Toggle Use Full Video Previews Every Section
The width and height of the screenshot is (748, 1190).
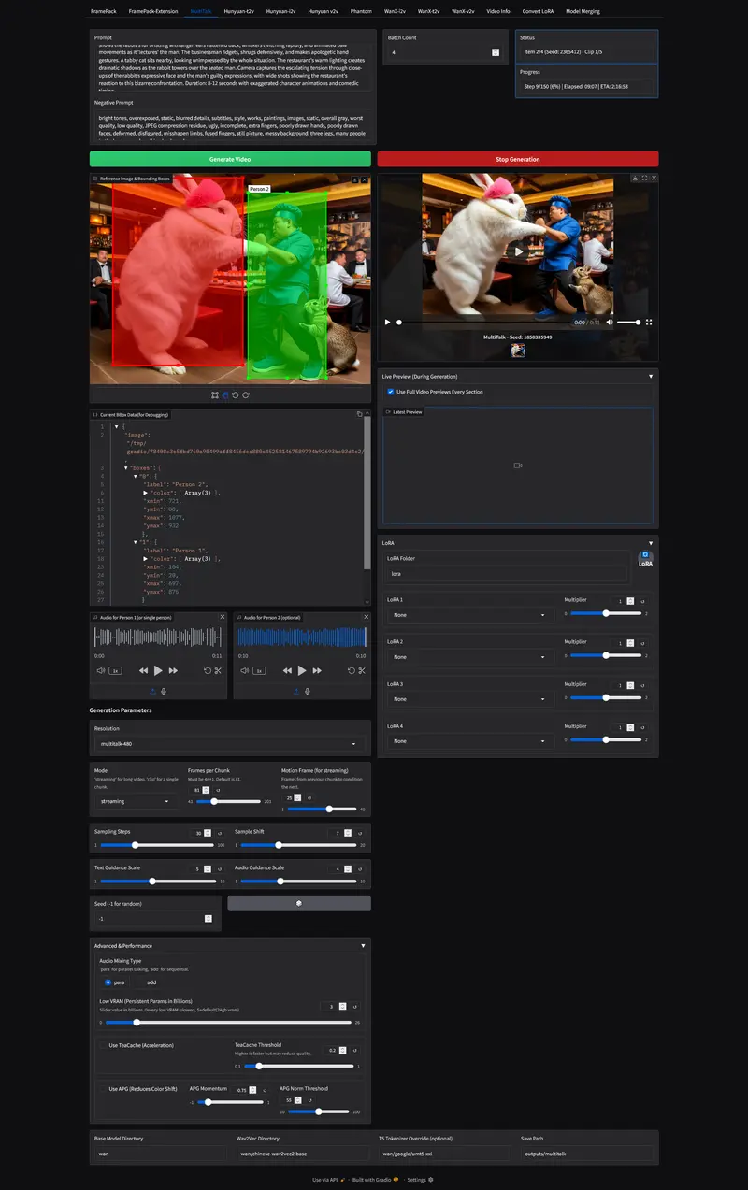(390, 392)
